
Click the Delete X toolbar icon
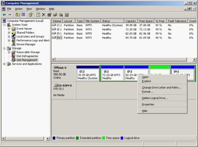click(x=43, y=15)
